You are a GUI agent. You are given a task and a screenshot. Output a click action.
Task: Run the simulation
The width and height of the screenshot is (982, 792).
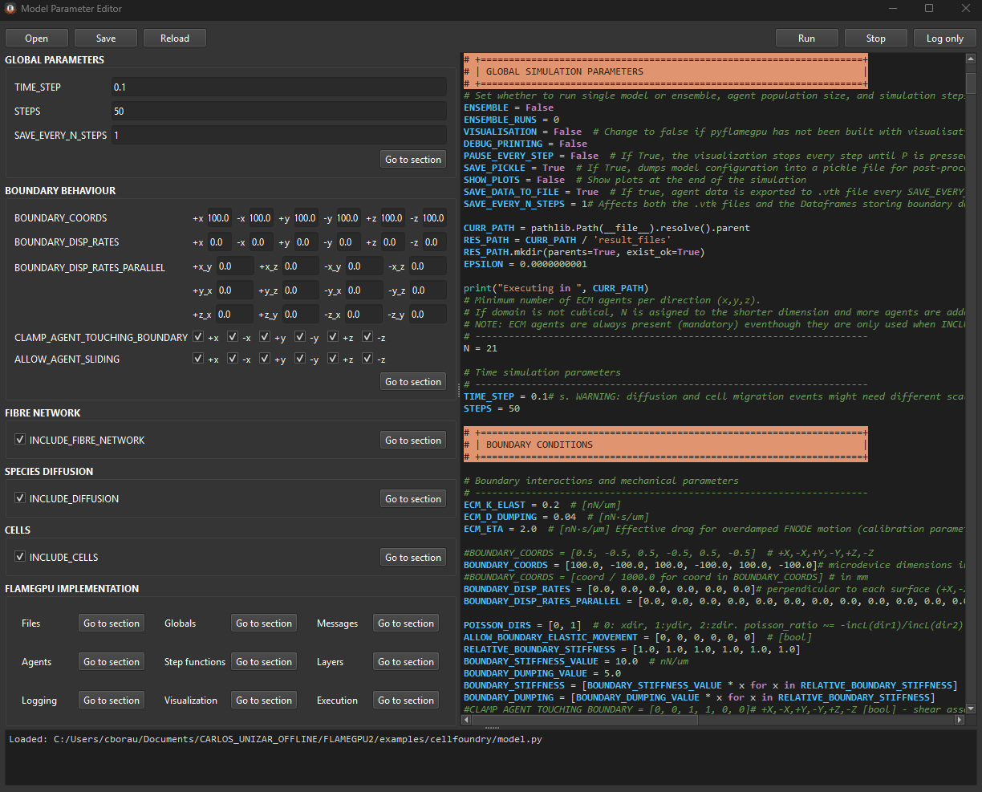[x=806, y=37]
